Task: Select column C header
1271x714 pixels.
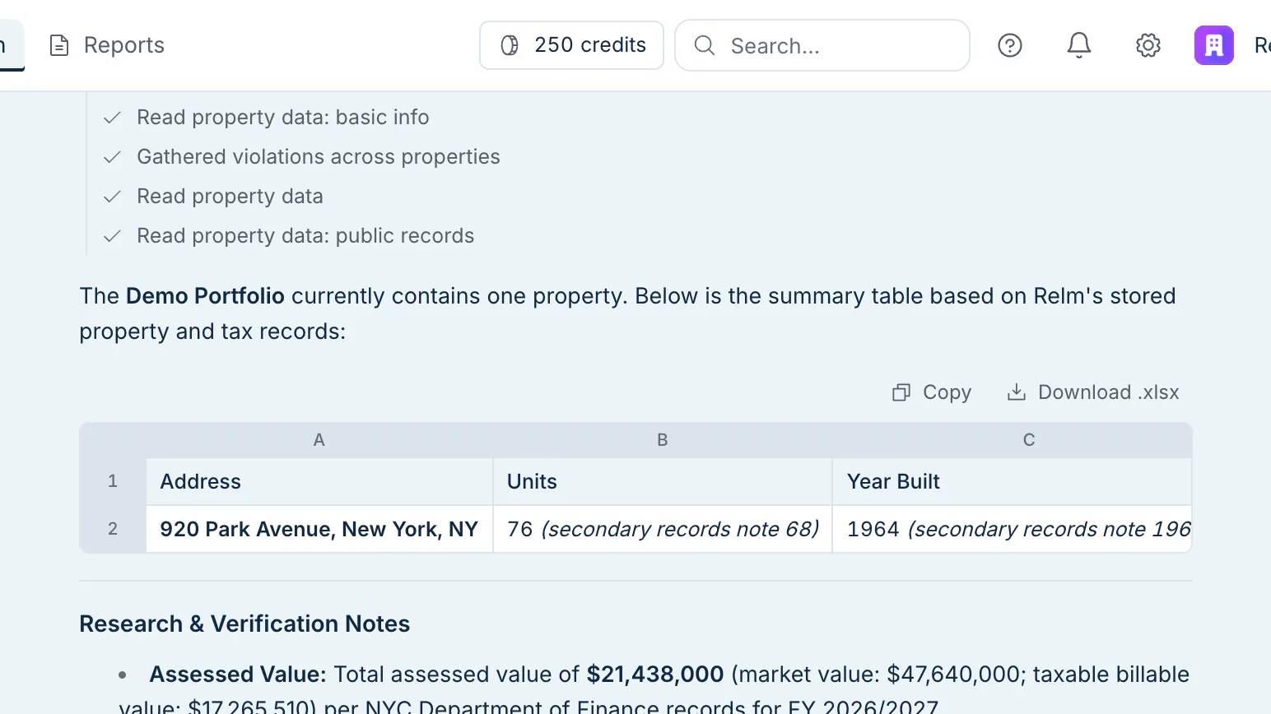Action: tap(1013, 440)
